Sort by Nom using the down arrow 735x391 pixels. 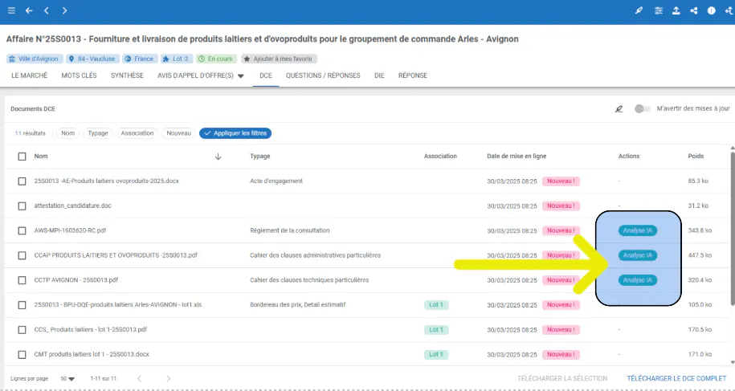coord(218,157)
